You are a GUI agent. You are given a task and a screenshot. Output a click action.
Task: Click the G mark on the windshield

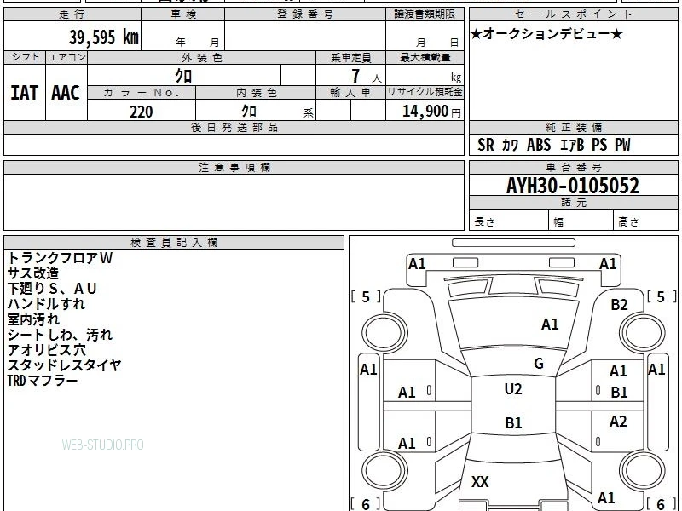click(539, 364)
